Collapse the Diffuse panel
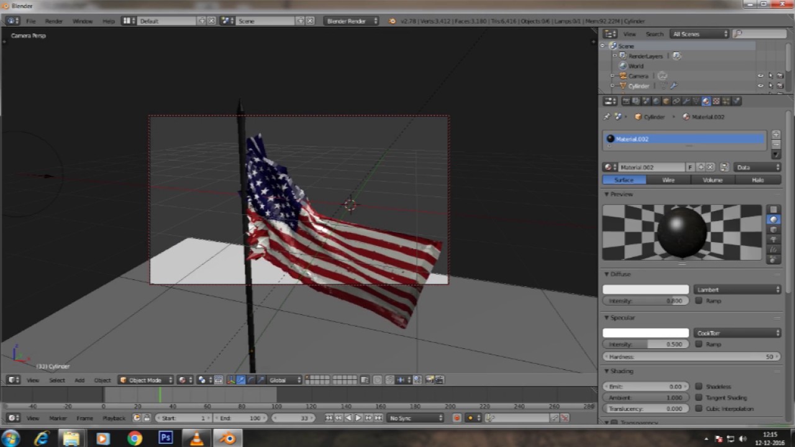This screenshot has width=795, height=447. click(x=607, y=274)
